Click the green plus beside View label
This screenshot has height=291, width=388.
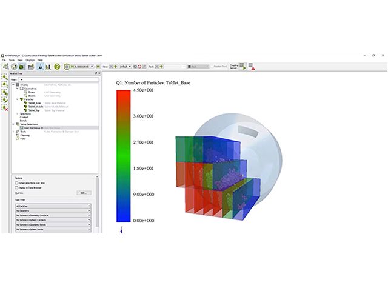click(115, 66)
